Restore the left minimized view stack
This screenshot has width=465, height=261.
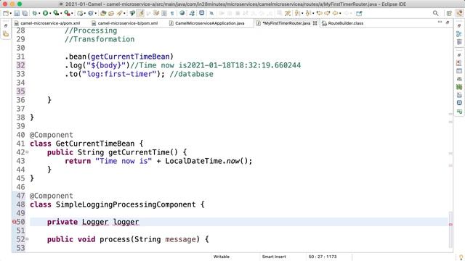tap(6, 26)
